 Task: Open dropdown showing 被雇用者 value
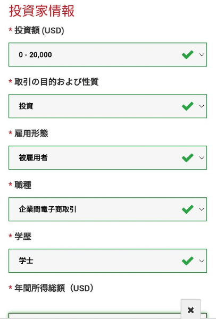[x=107, y=158]
